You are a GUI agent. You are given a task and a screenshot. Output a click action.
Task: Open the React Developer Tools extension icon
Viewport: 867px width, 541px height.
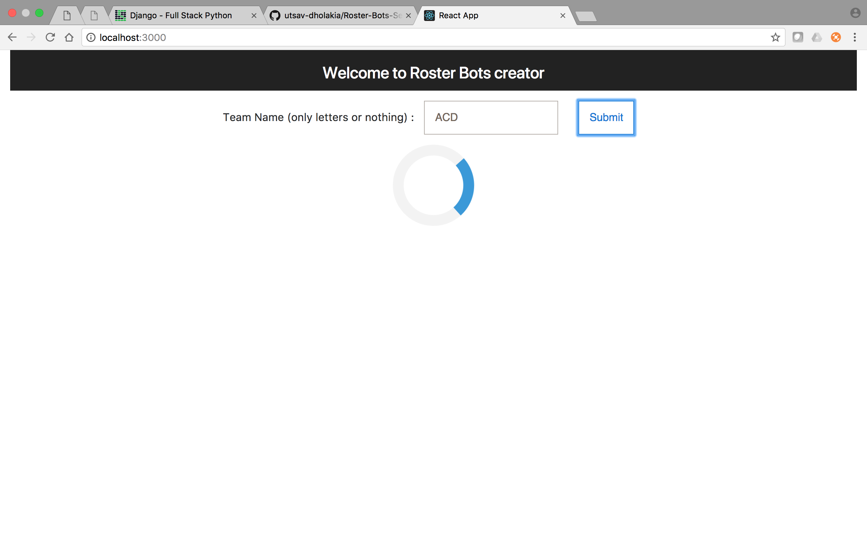coord(836,37)
